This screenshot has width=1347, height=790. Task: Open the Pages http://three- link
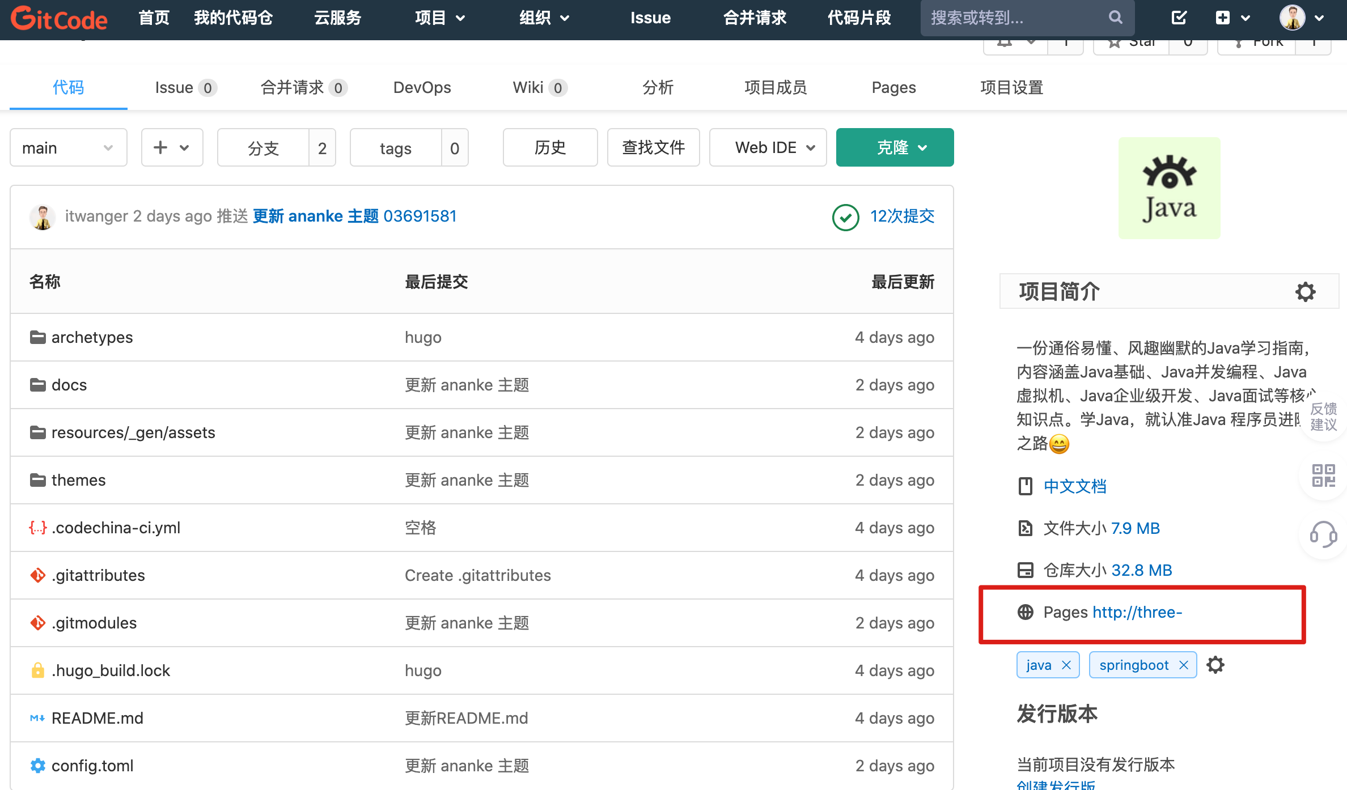coord(1137,612)
